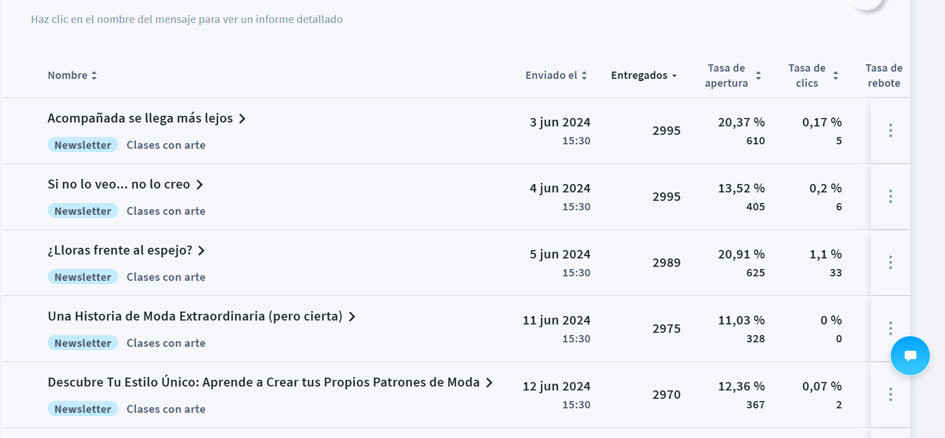This screenshot has width=945, height=438.
Task: Click chevron next to Acompañada se llega más lejos
Action: [x=242, y=119]
